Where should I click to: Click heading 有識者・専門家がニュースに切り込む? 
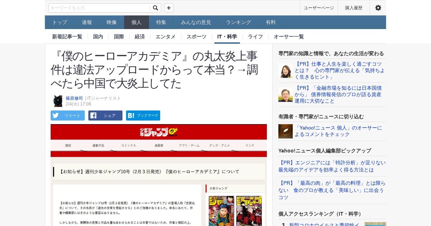pos(321,117)
